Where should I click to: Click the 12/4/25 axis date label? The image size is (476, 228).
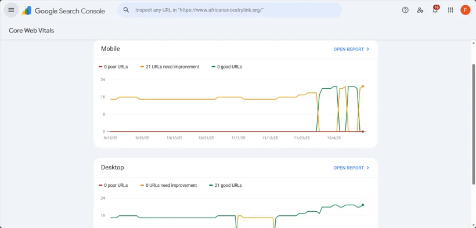(334, 138)
